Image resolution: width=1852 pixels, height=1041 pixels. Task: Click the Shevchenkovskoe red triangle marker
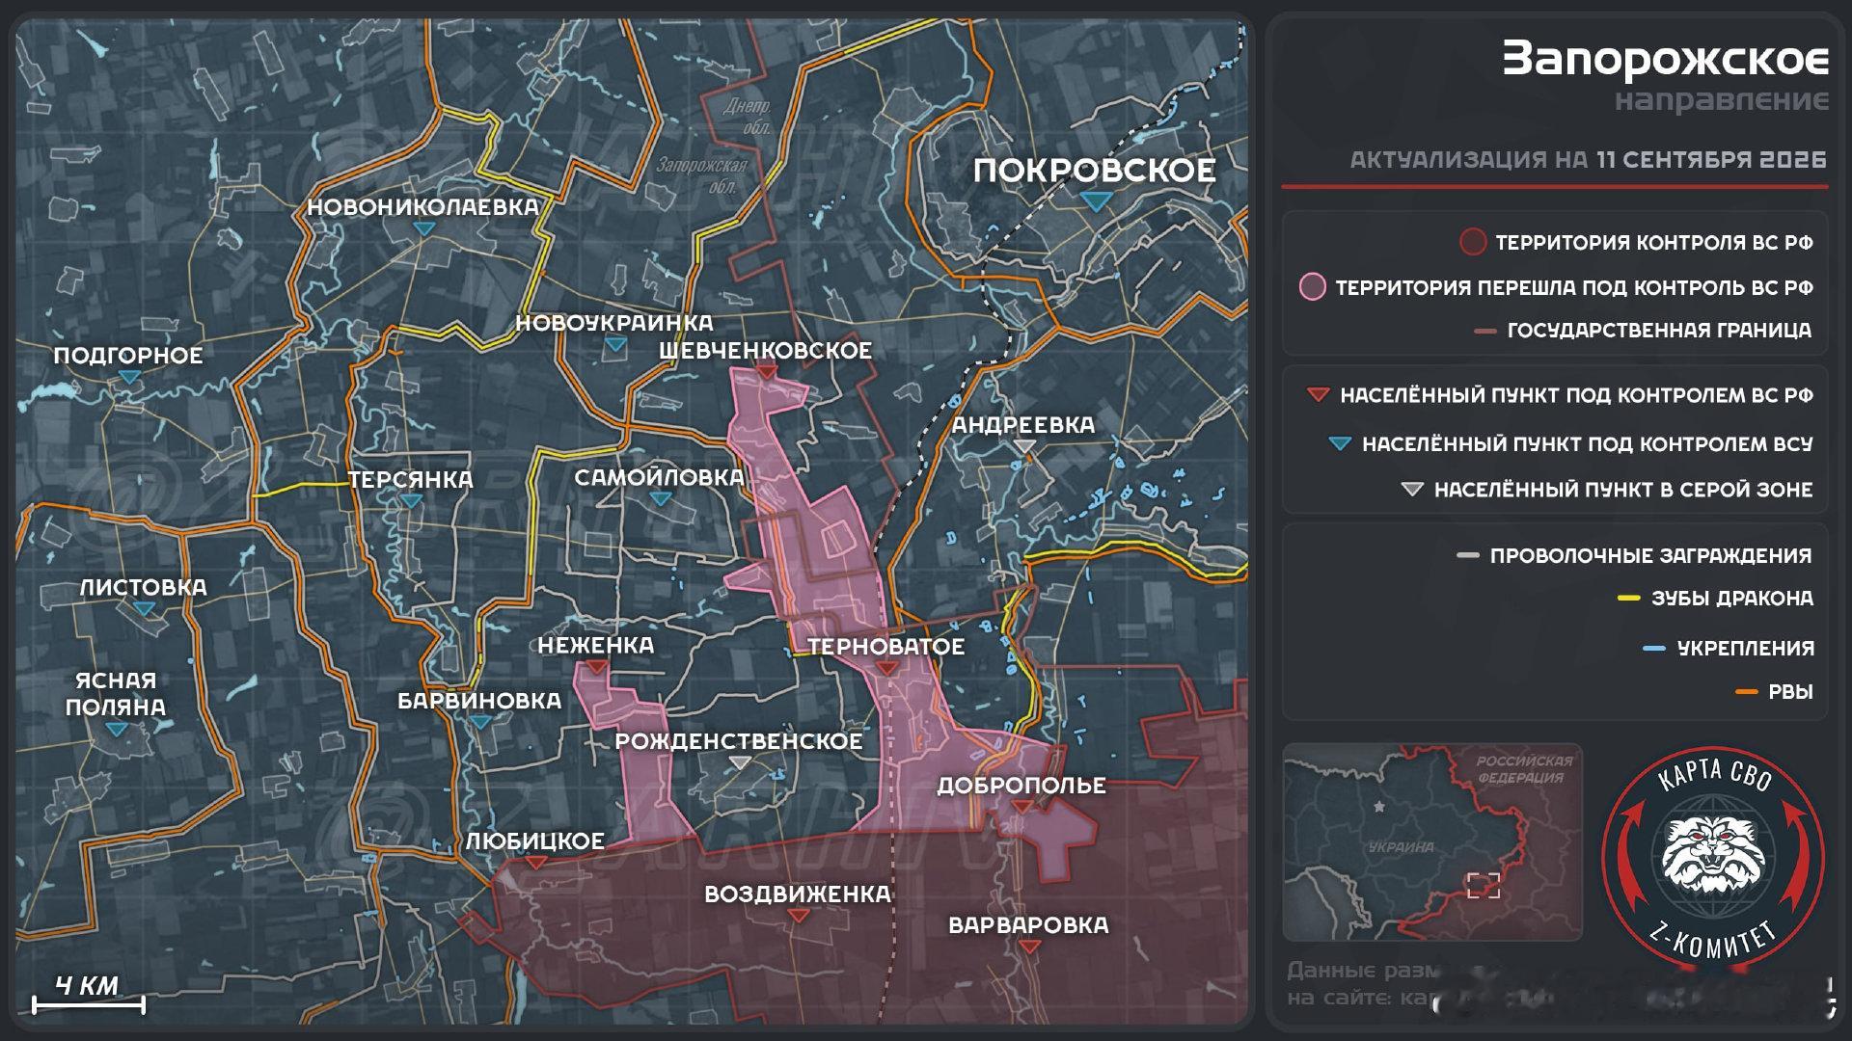point(766,371)
